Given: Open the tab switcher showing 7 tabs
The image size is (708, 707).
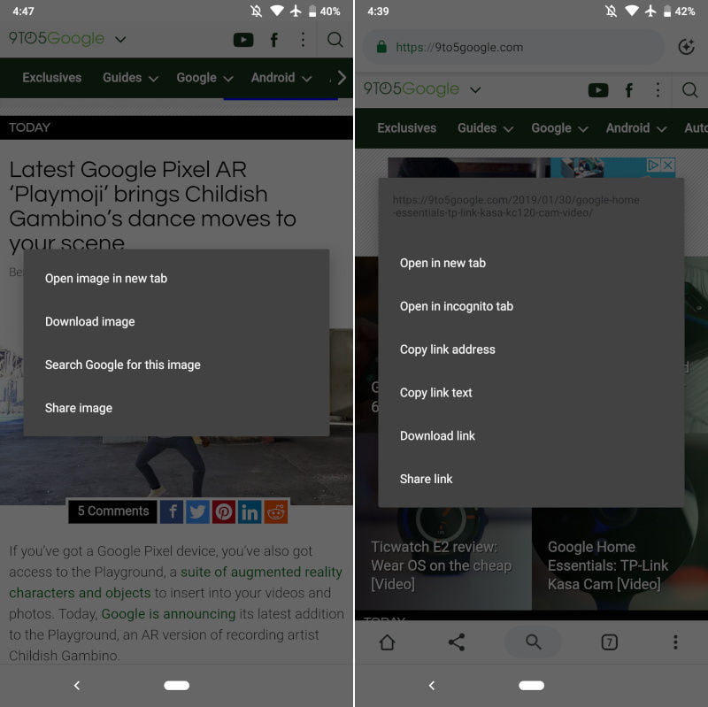Looking at the screenshot, I should 609,642.
